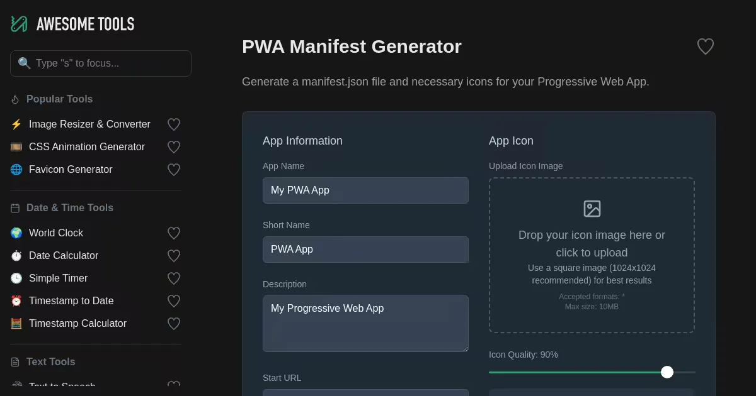Click the heart icon next to Timestamp to Date

coord(174,301)
